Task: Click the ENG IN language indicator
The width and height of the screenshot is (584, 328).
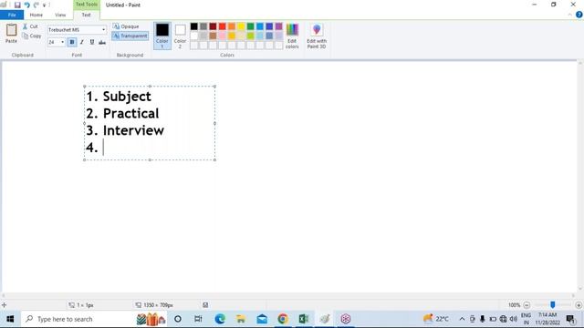Action: tap(526, 319)
